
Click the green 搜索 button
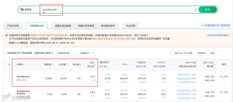(208, 10)
